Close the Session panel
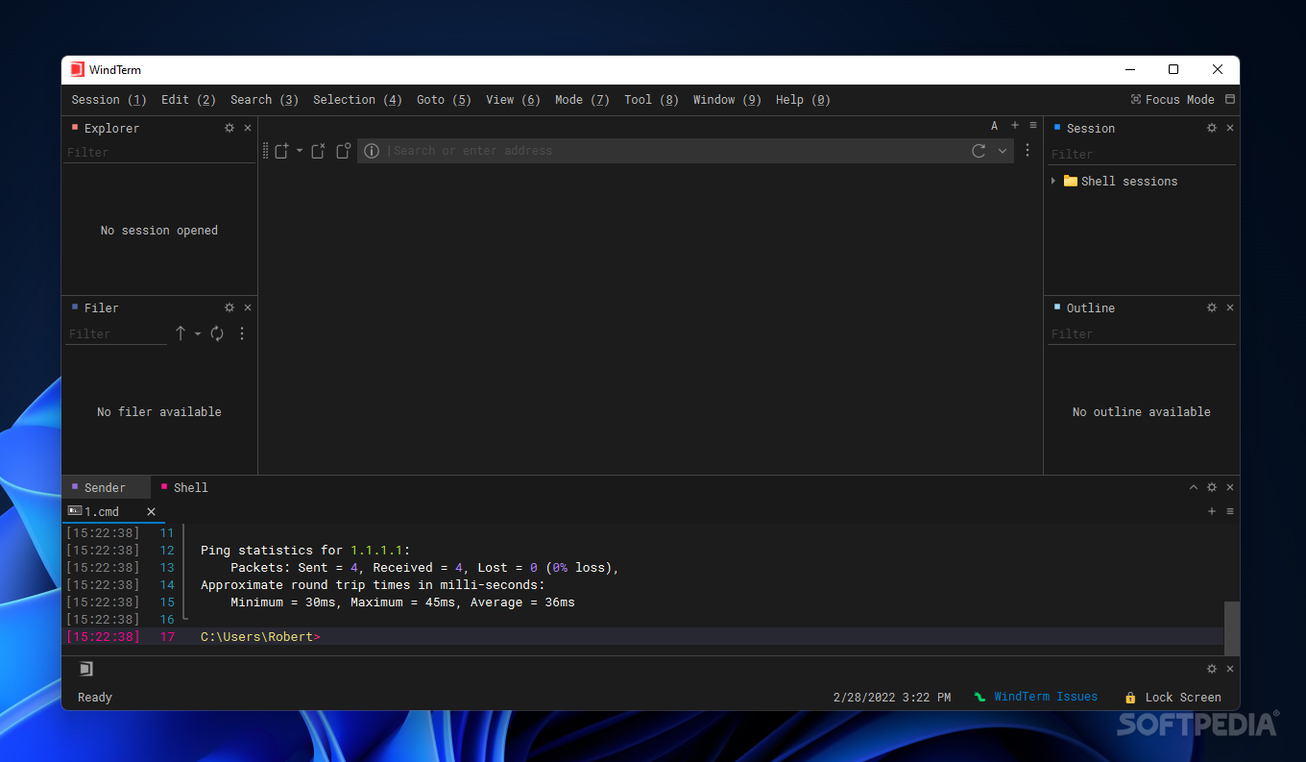1306x762 pixels. 1230,128
